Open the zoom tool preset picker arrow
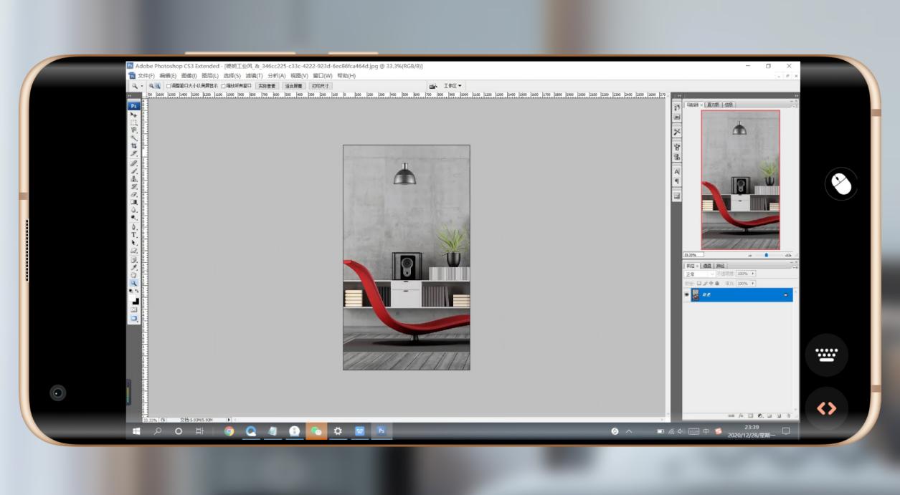The width and height of the screenshot is (900, 495). (x=141, y=86)
